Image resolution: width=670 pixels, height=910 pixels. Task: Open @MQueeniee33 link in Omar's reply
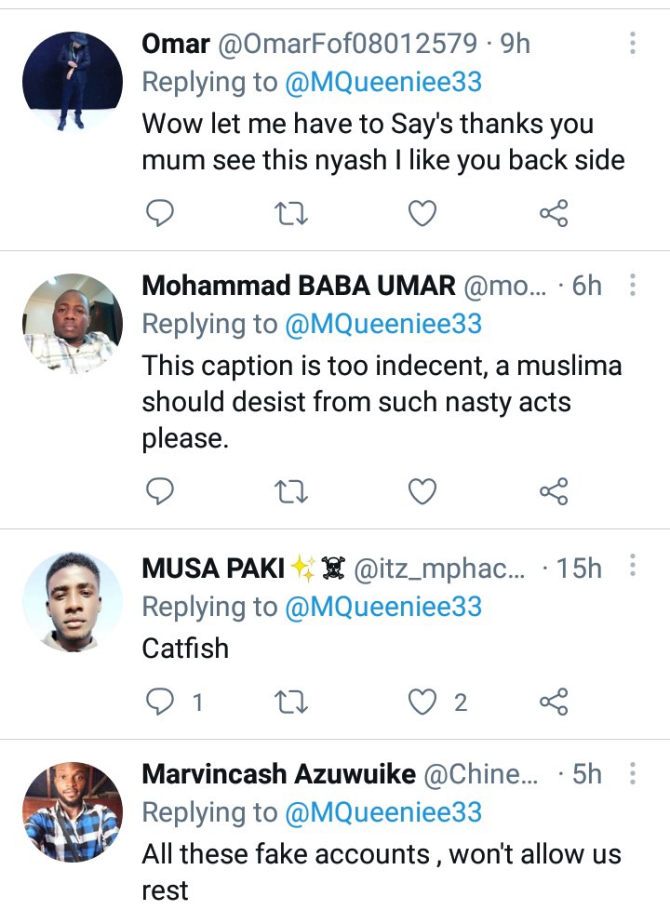point(383,82)
